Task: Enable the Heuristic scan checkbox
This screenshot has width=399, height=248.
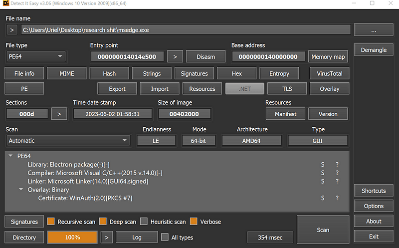Action: 144,221
